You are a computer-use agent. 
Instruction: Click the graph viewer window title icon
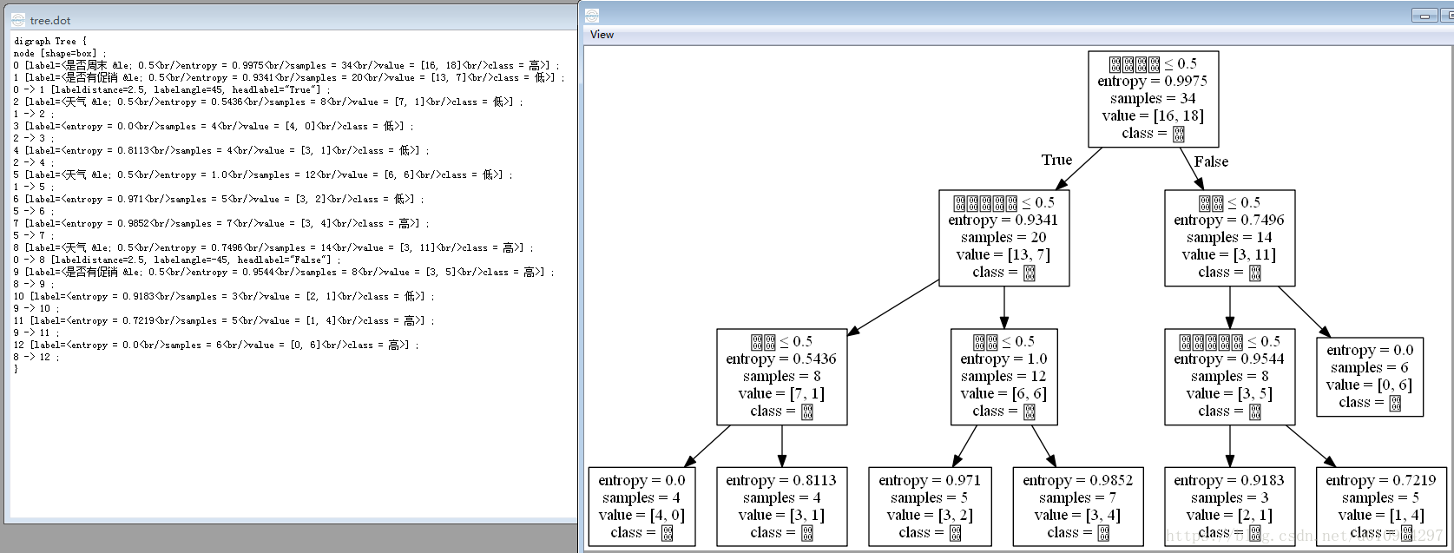[592, 16]
